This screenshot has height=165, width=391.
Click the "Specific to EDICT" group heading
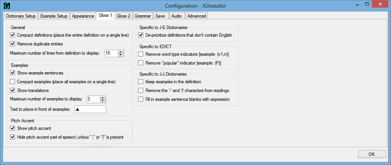[x=155, y=46]
